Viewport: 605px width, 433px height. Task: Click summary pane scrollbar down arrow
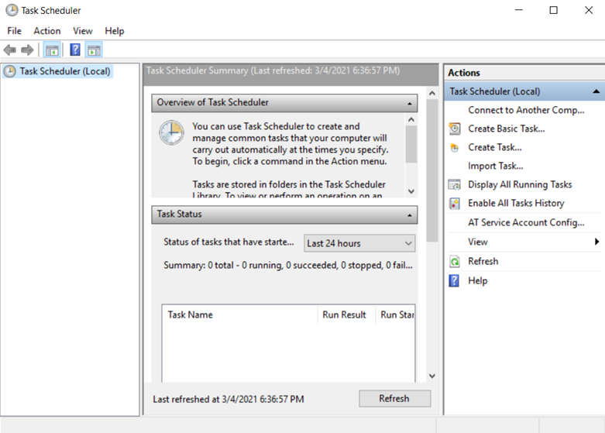432,376
